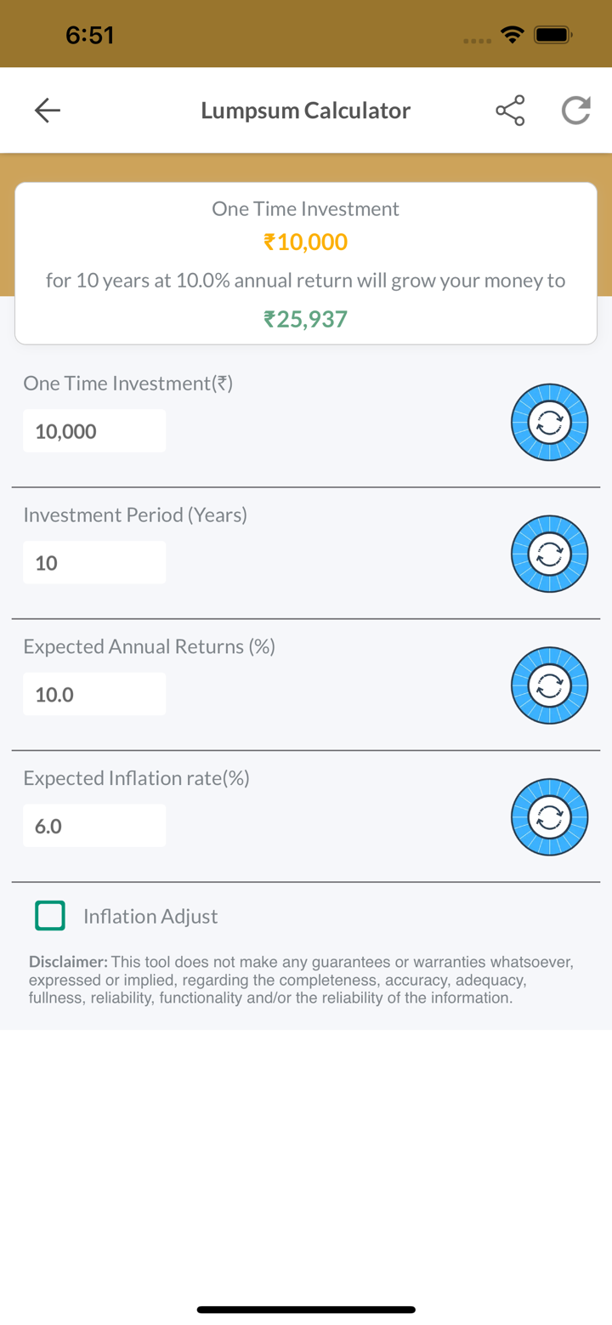Go back using the arrow icon
Image resolution: width=612 pixels, height=1325 pixels.
(48, 111)
